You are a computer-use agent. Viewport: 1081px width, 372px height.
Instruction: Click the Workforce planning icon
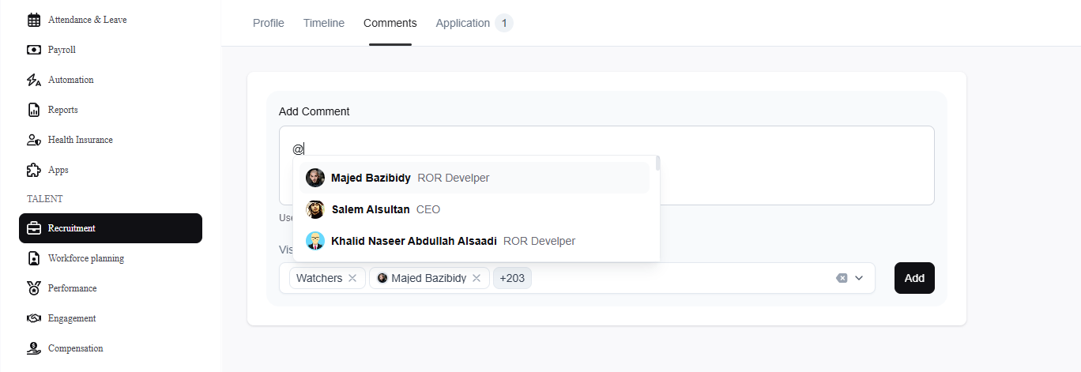point(34,258)
